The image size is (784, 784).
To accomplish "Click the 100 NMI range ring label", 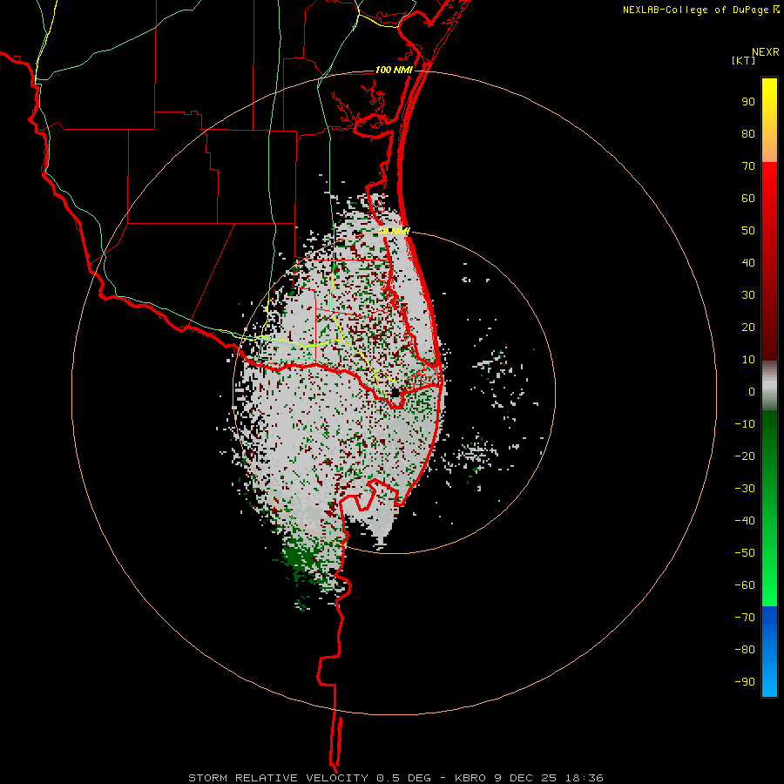I will pos(394,70).
